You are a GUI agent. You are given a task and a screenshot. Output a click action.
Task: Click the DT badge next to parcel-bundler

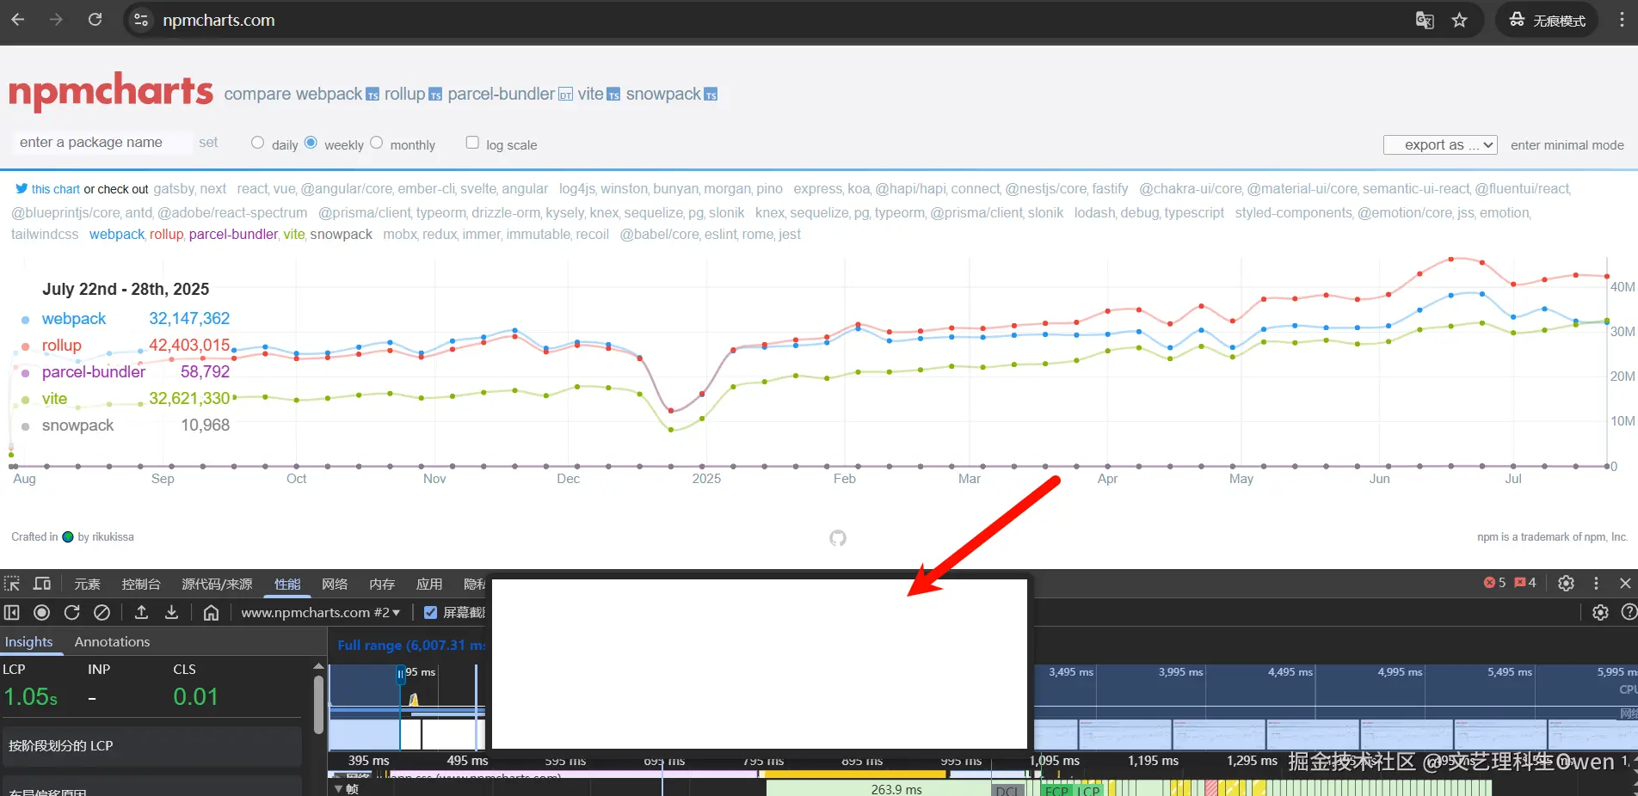(565, 95)
